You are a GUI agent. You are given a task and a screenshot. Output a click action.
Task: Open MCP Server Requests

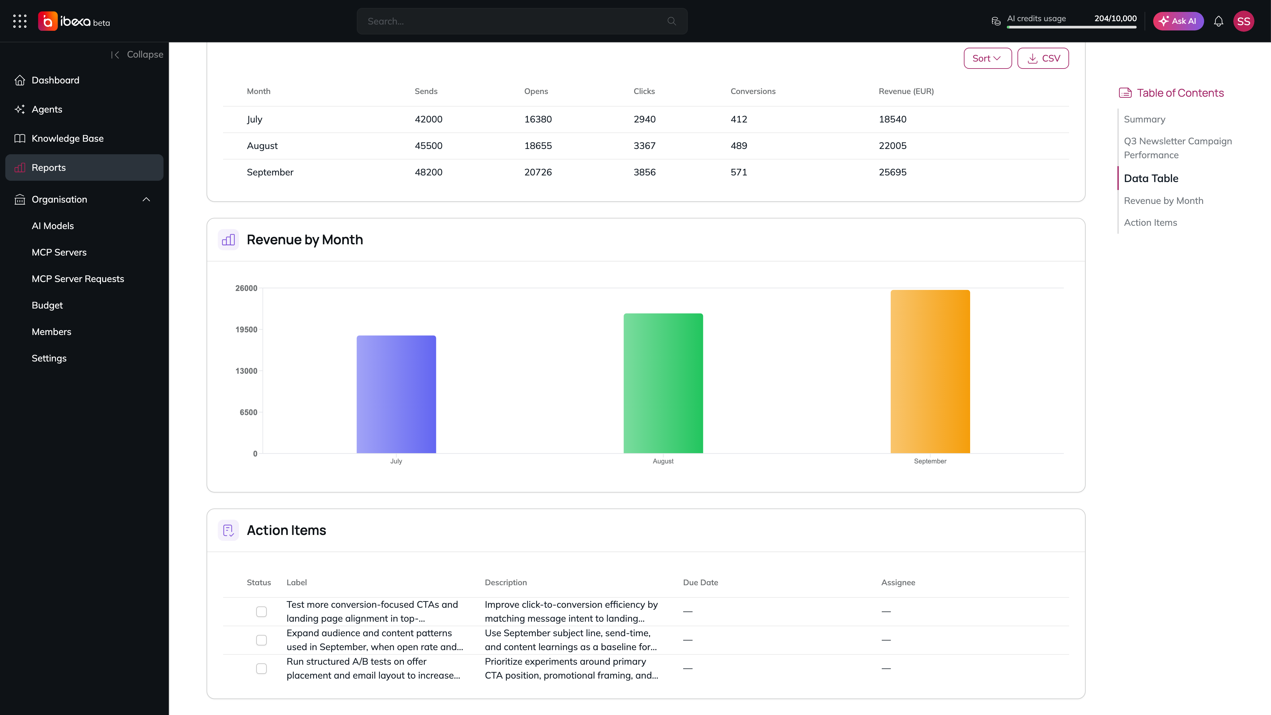pos(78,279)
